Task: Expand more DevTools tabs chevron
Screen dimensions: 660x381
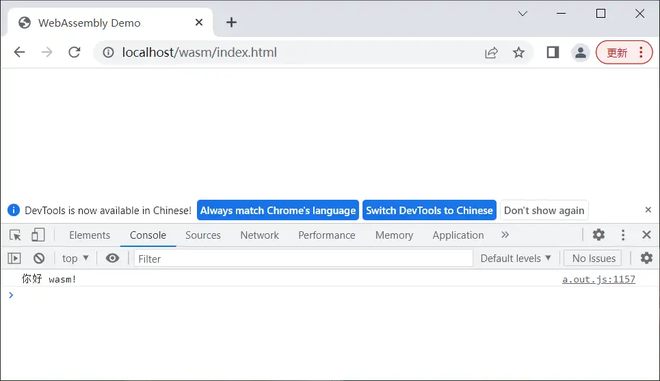Action: [505, 235]
